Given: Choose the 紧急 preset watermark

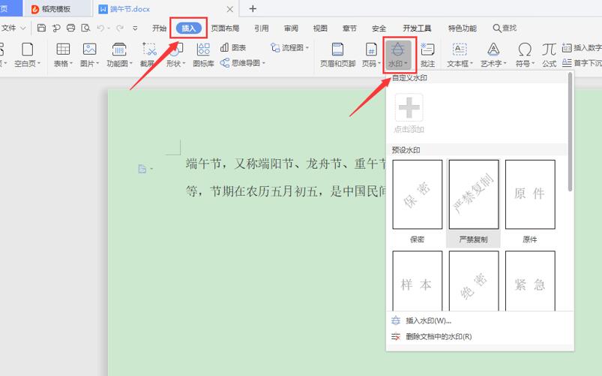Looking at the screenshot, I should (x=530, y=281).
